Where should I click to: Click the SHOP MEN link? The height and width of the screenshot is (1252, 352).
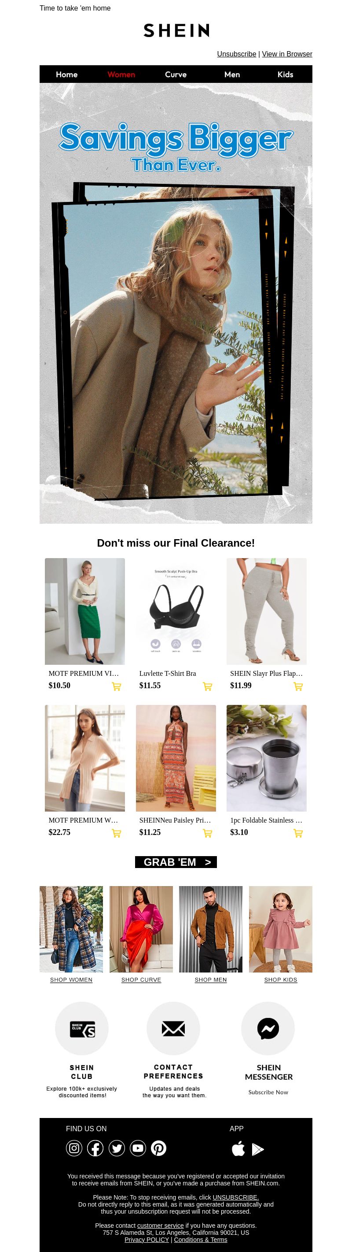coord(210,980)
